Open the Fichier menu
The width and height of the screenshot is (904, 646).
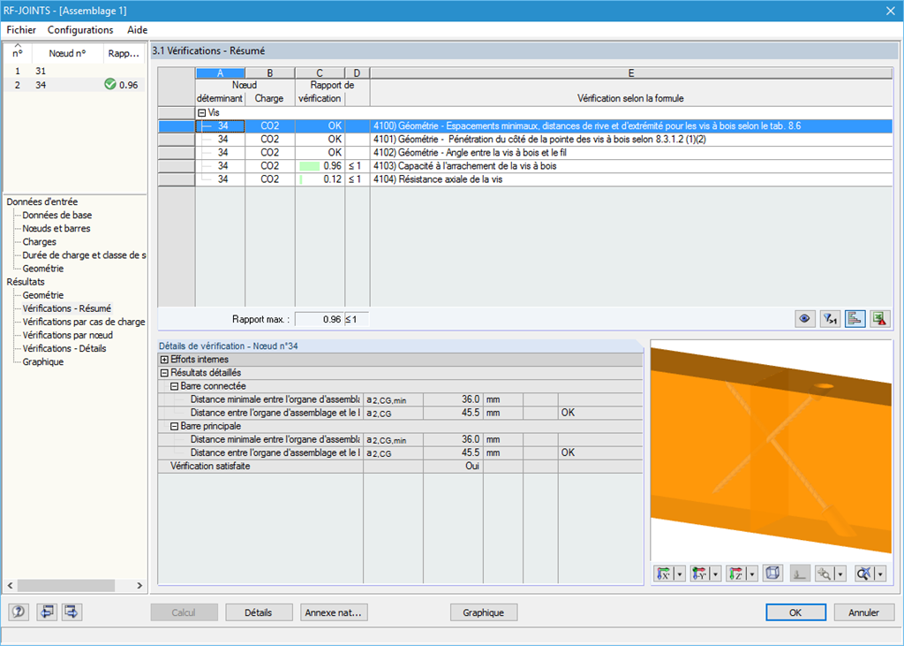[x=21, y=30]
